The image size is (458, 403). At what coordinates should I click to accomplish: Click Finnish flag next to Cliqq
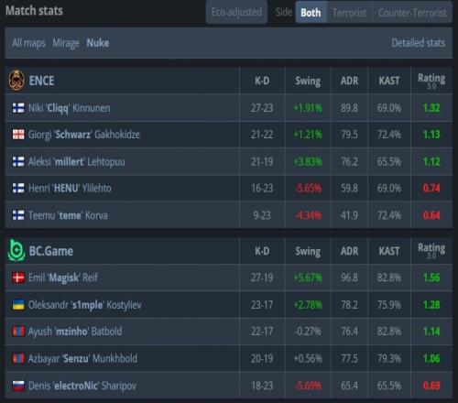18,108
